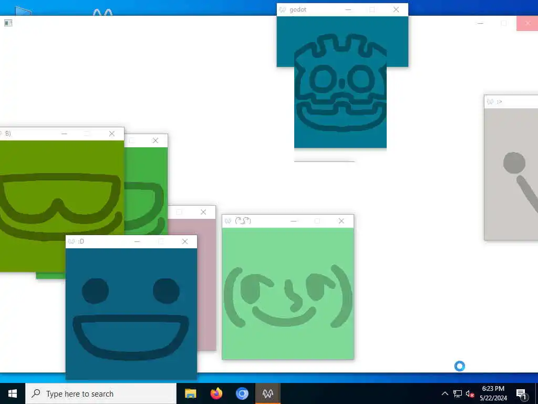Close the light green window behind B)
The width and height of the screenshot is (538, 404).
156,140
